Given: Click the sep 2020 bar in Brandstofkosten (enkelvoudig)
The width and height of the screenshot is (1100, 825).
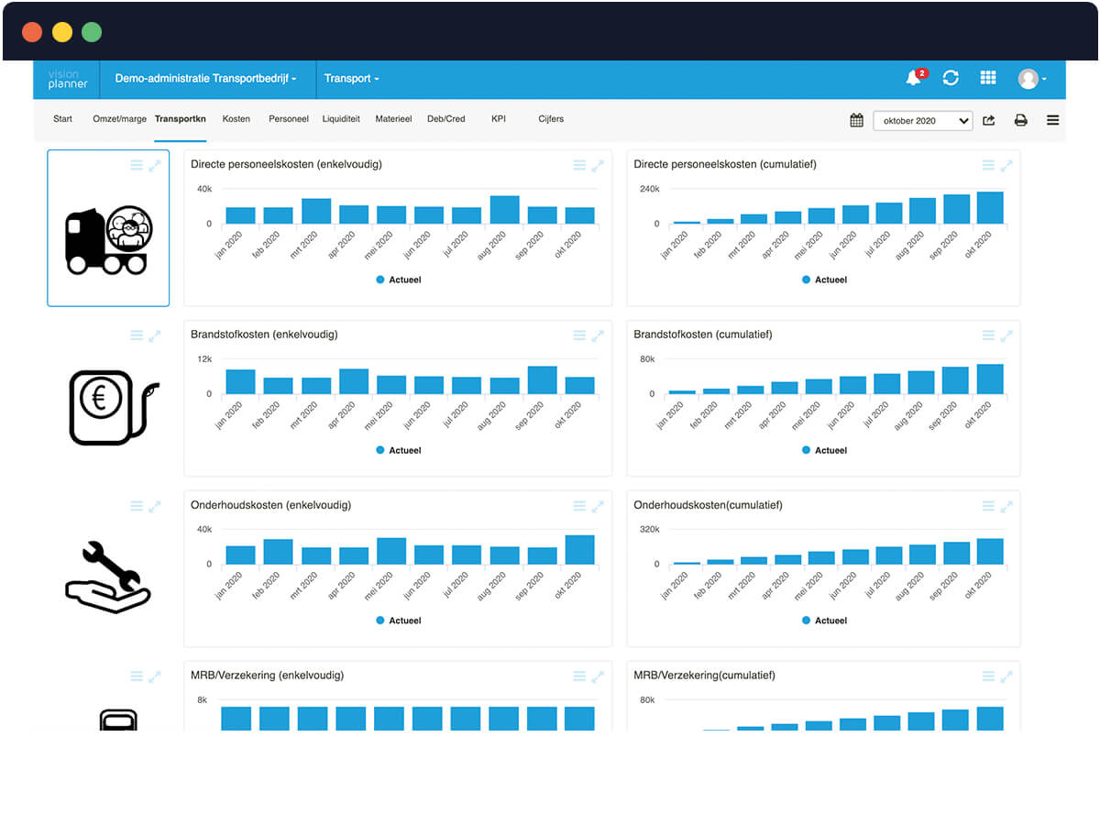Looking at the screenshot, I should click(542, 380).
